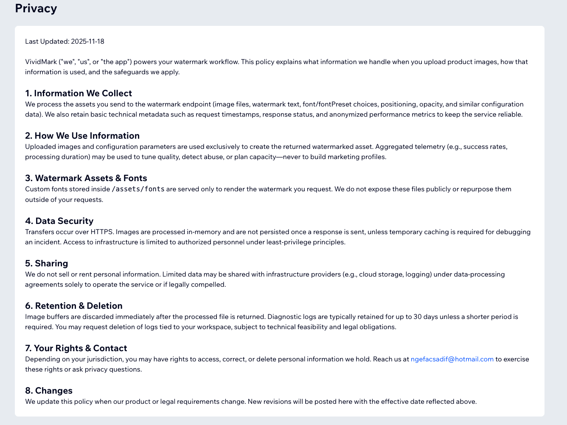Click the Watermark Assets & Fonts heading

click(x=86, y=178)
